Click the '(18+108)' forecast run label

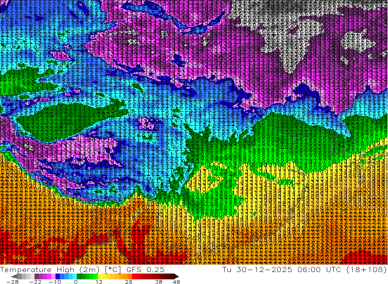click(367, 270)
